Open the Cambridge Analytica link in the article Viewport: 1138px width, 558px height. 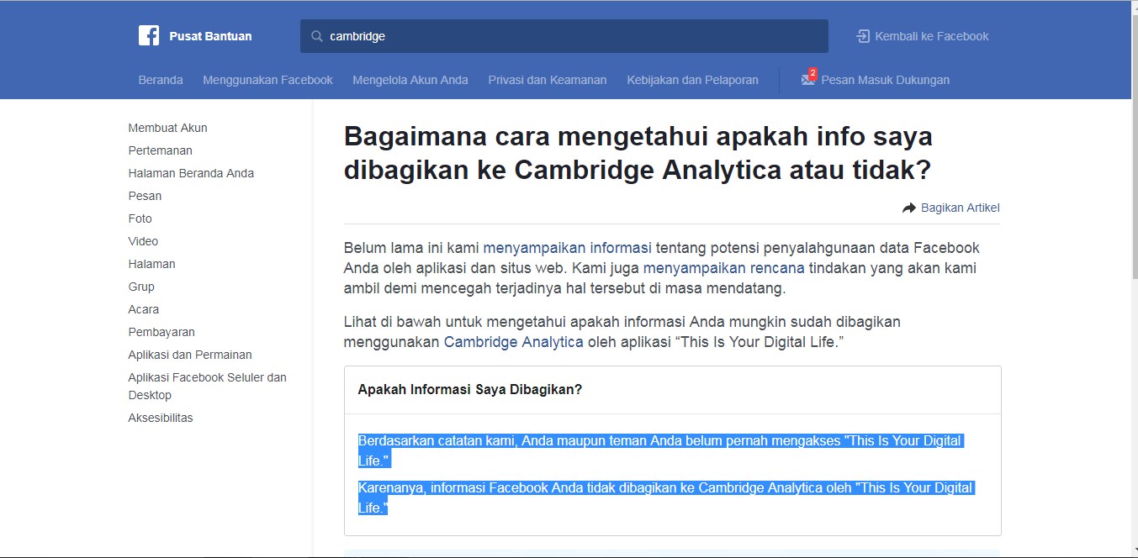coord(513,342)
